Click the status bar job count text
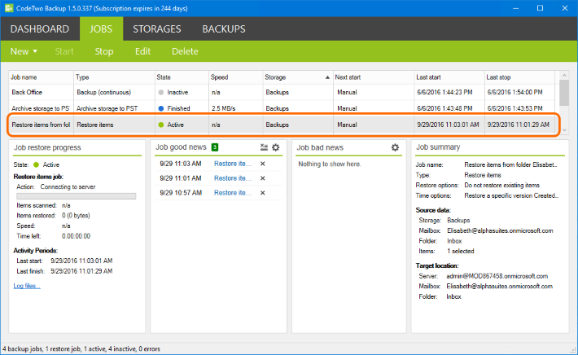The height and width of the screenshot is (355, 578). coord(81,348)
